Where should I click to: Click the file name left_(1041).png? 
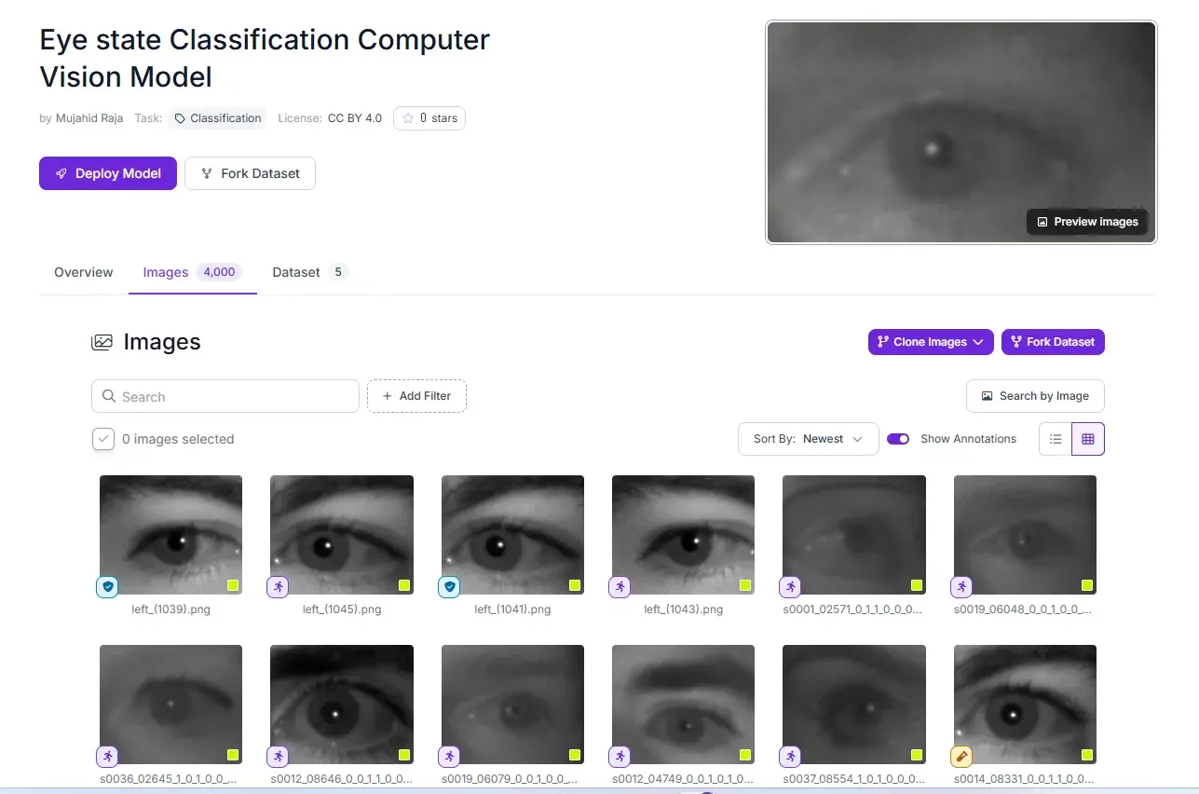pos(512,609)
